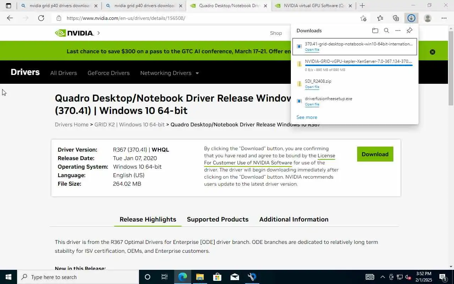Open Mail app from taskbar
This screenshot has height=284, width=454.
[x=234, y=277]
